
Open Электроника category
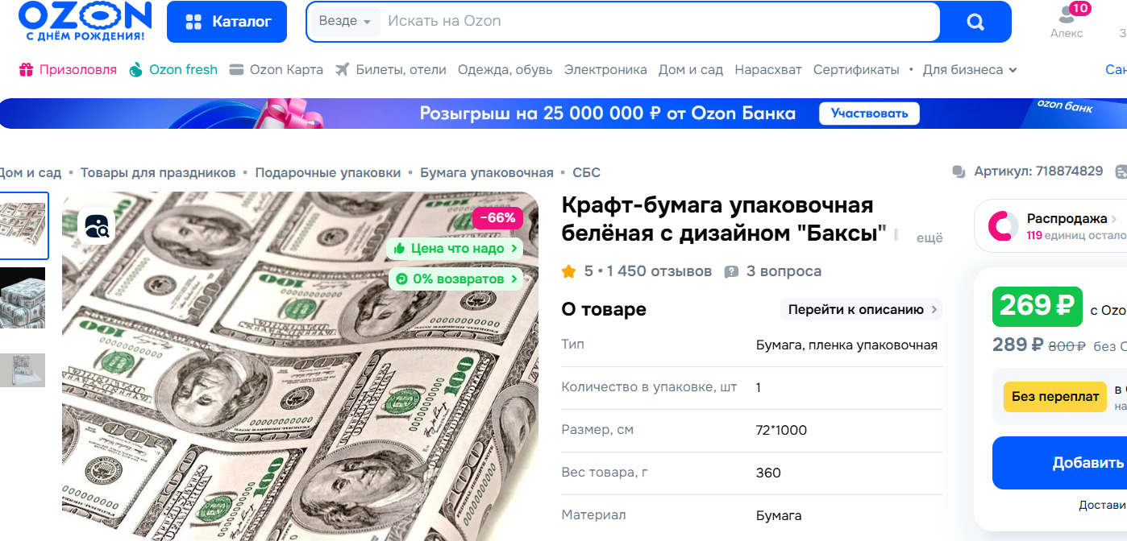click(x=605, y=69)
